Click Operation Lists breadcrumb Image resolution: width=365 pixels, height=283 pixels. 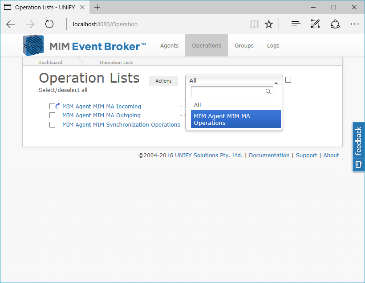pos(116,62)
